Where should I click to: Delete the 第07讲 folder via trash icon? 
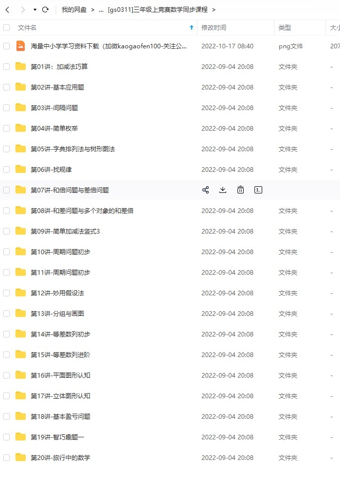point(241,190)
